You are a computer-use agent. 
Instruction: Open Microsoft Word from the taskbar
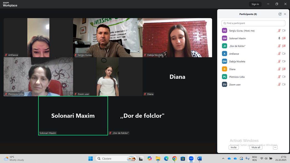coord(199,159)
